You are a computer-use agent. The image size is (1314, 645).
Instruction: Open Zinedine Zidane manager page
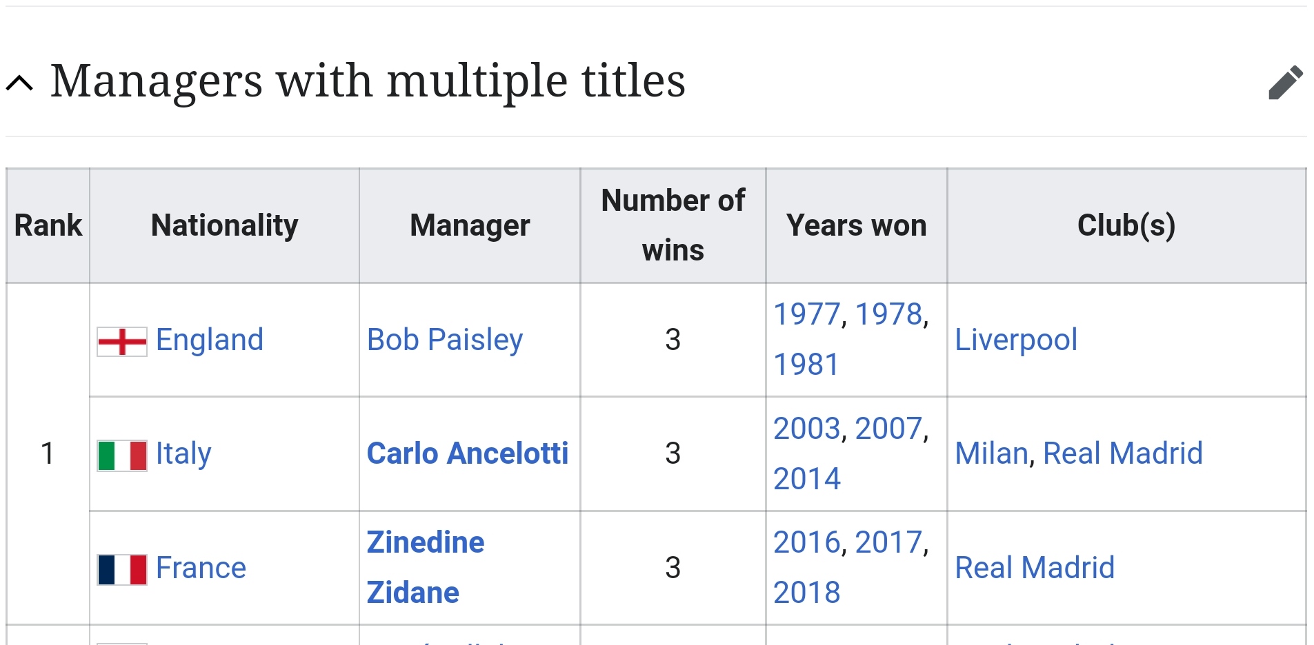click(426, 567)
